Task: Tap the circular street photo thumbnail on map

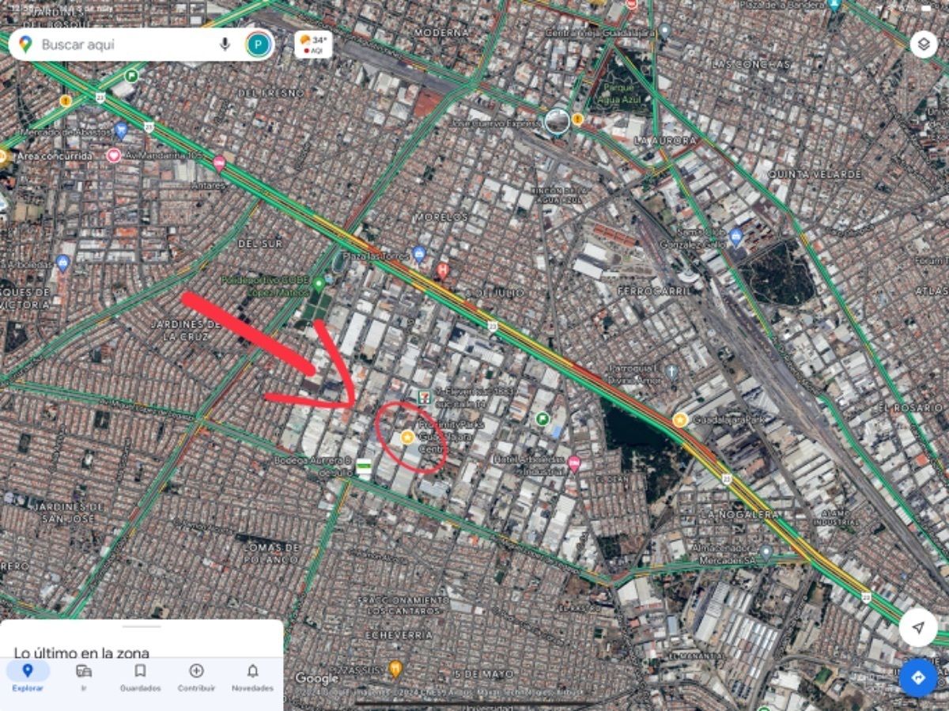Action: (557, 121)
